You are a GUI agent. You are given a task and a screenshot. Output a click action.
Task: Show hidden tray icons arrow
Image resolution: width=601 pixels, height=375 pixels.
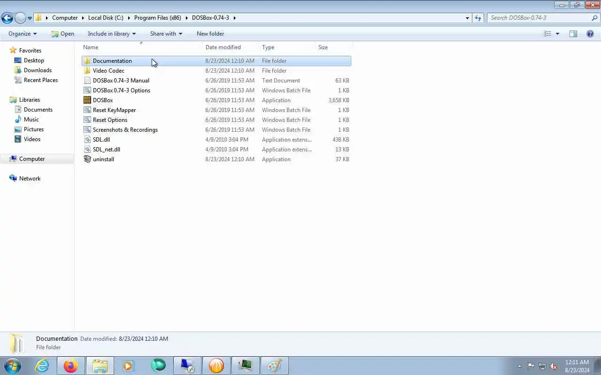[519, 367]
